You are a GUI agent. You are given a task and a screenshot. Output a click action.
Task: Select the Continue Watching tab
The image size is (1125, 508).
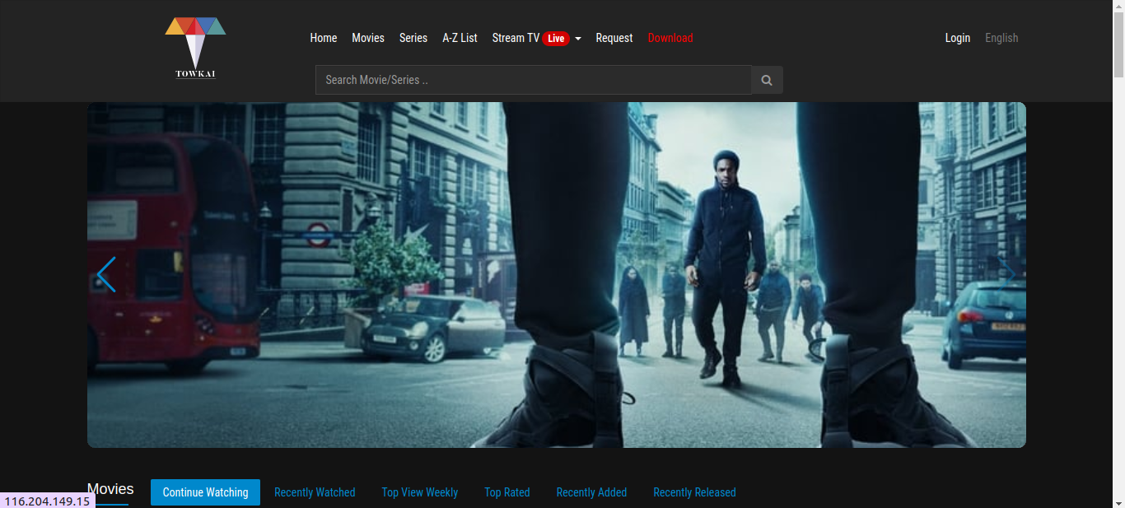(x=205, y=492)
